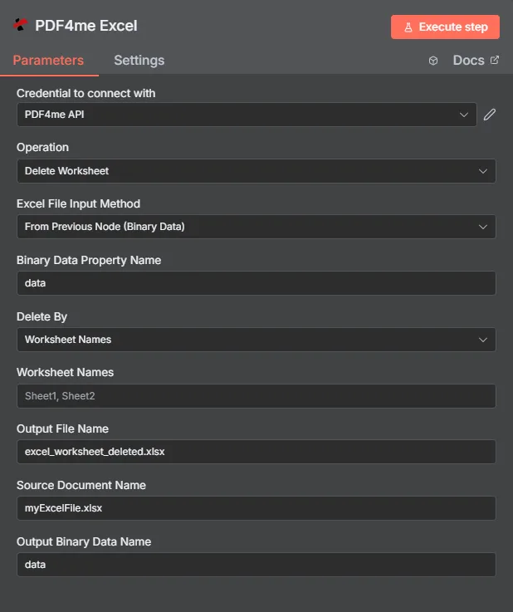The width and height of the screenshot is (513, 612).
Task: Click the 'Output Binary Data Name' label
Action: point(84,541)
